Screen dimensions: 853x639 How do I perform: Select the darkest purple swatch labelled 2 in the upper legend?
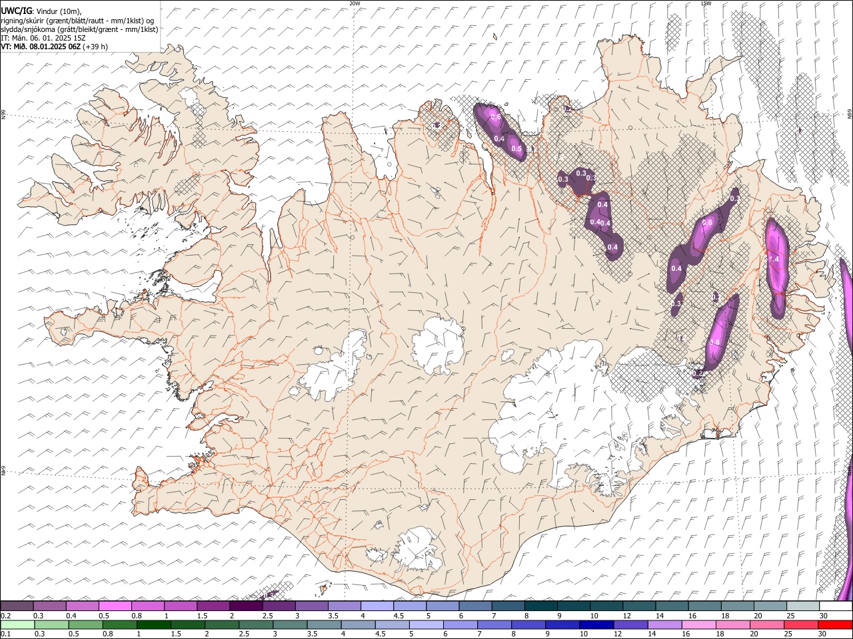[246, 606]
